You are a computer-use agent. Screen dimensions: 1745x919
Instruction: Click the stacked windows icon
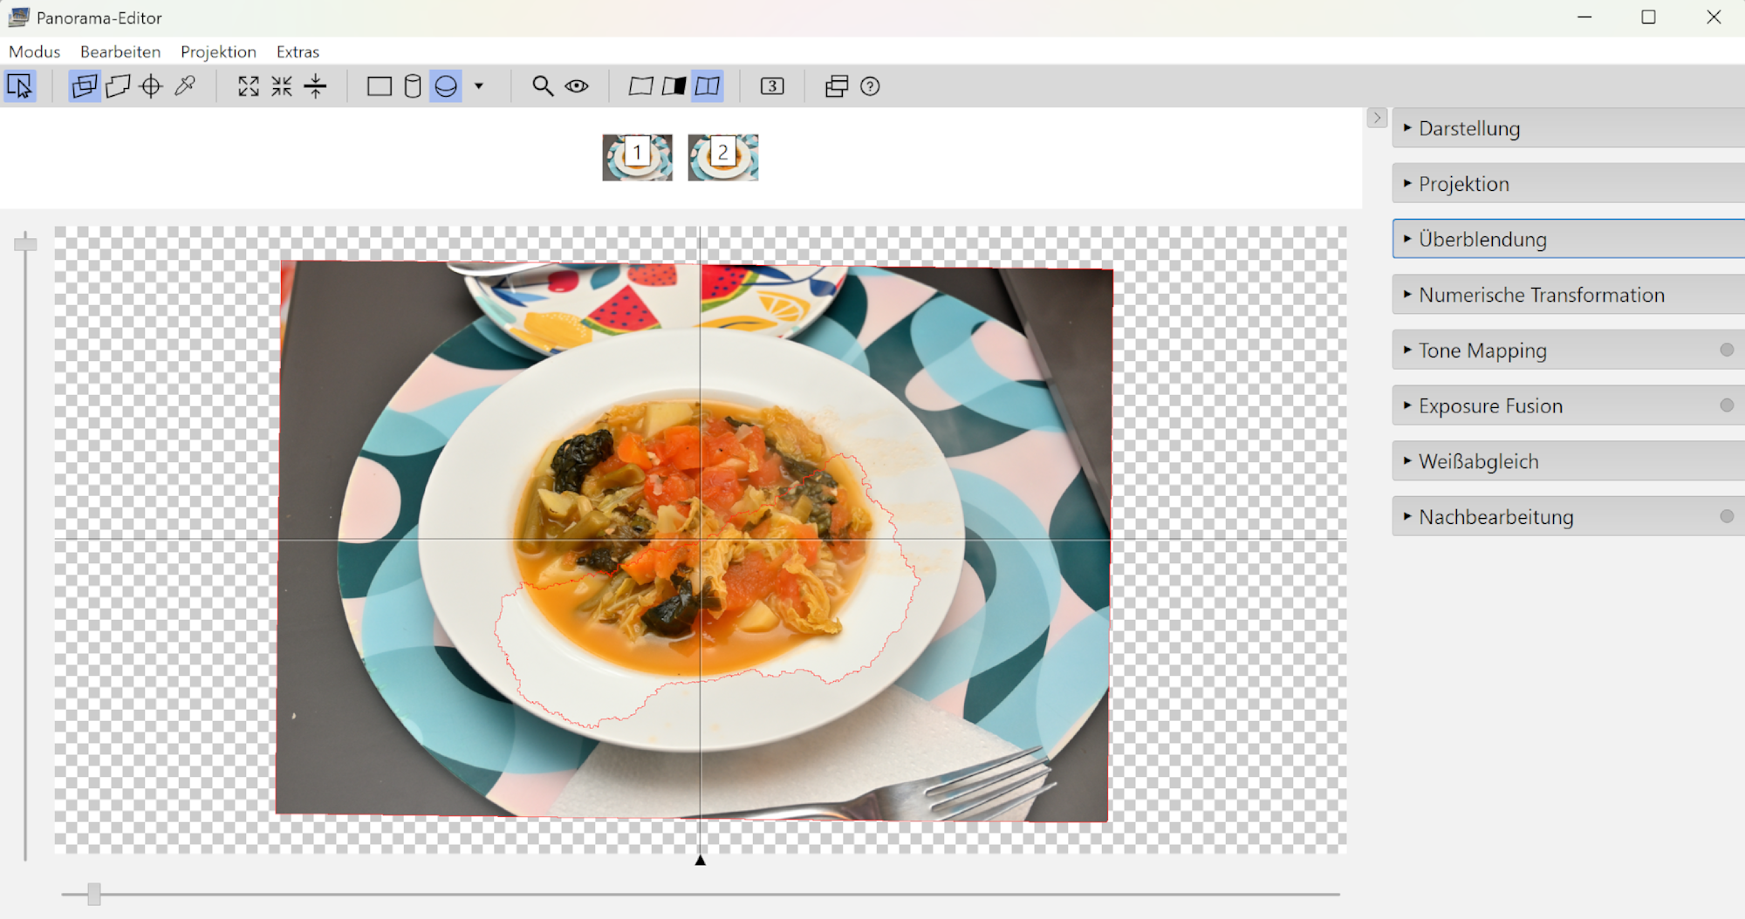836,86
